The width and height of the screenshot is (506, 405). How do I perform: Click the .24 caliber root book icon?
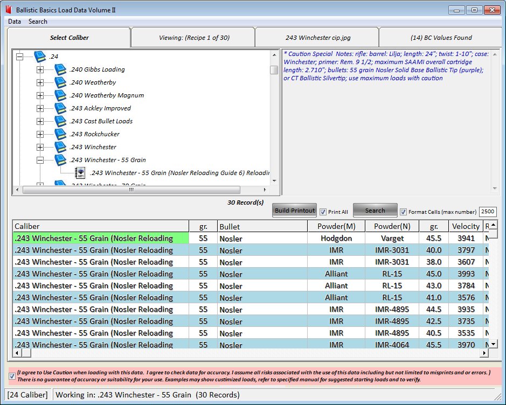point(40,57)
